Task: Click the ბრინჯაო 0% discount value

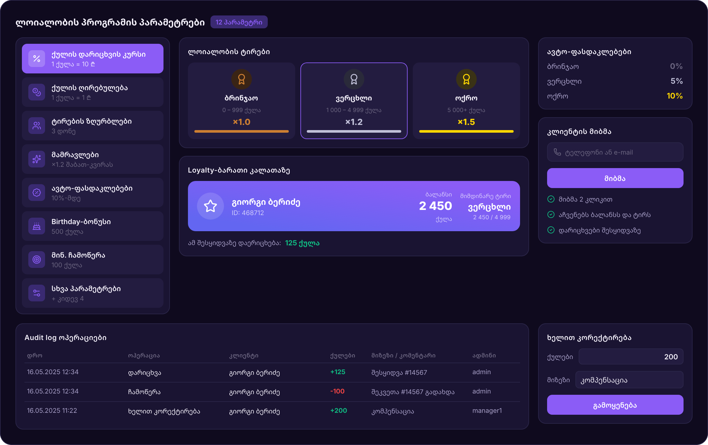Action: point(676,66)
